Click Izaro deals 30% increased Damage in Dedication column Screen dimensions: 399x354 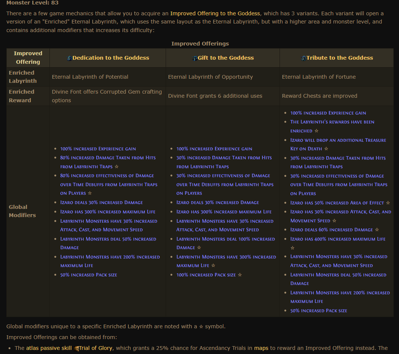(102, 203)
